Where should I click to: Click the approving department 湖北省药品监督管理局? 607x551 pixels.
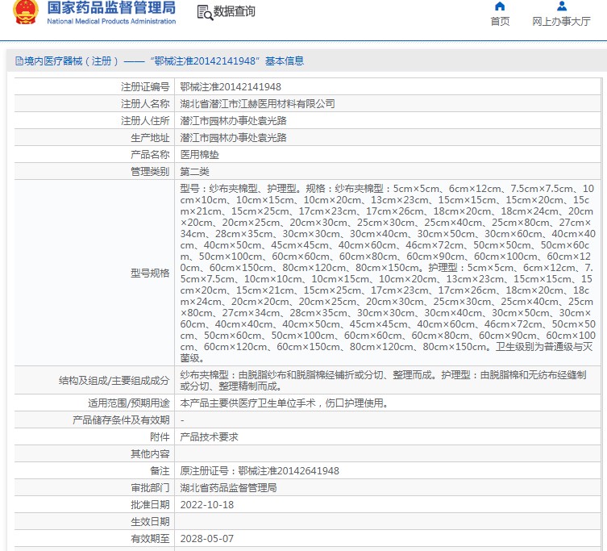[x=228, y=487]
